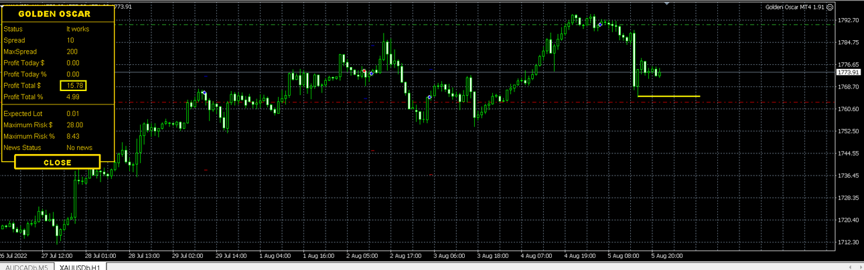This screenshot has height=270, width=864.
Task: Click the yellow horizontal trend line
Action: [x=668, y=96]
